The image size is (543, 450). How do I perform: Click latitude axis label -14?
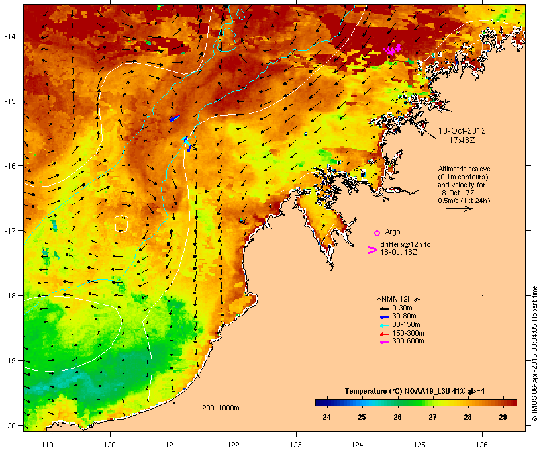pyautogui.click(x=10, y=36)
